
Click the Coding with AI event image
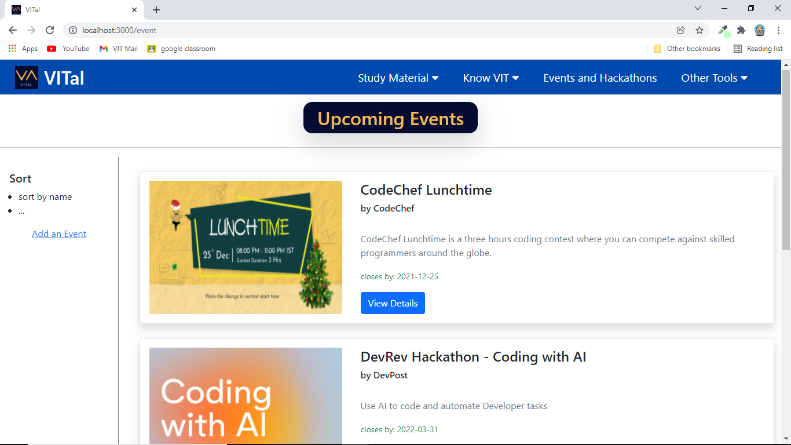[x=246, y=396]
